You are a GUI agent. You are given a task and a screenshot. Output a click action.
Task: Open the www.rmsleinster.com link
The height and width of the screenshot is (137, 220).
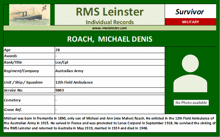point(109,28)
